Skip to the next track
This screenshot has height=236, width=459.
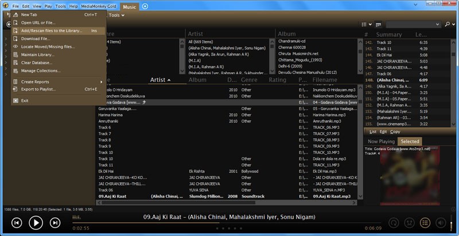click(55, 222)
